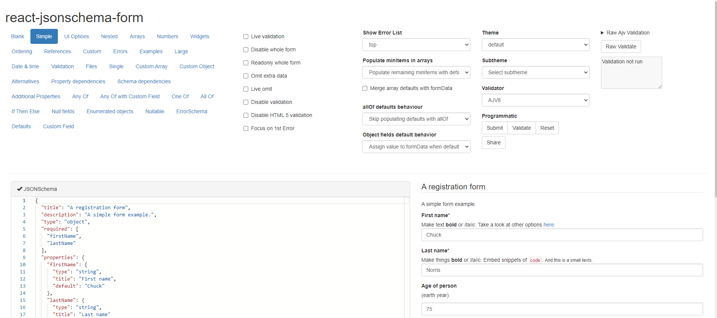This screenshot has height=318, width=717.
Task: Select the Ordering sample
Action: [22, 51]
